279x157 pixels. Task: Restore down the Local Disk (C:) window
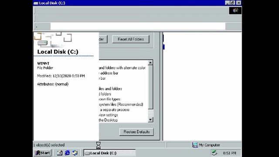point(233,3)
